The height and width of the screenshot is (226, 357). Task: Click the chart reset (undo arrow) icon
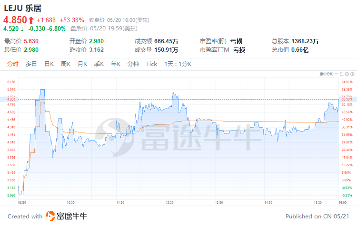tap(341, 74)
